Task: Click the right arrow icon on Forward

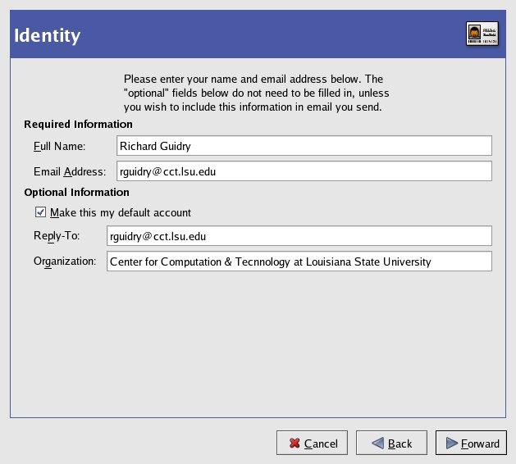Action: point(451,444)
